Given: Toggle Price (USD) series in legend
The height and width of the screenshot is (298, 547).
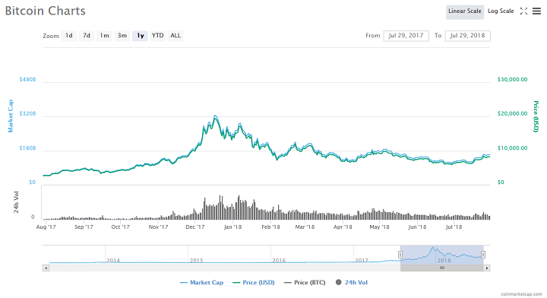Looking at the screenshot, I should click(x=254, y=282).
